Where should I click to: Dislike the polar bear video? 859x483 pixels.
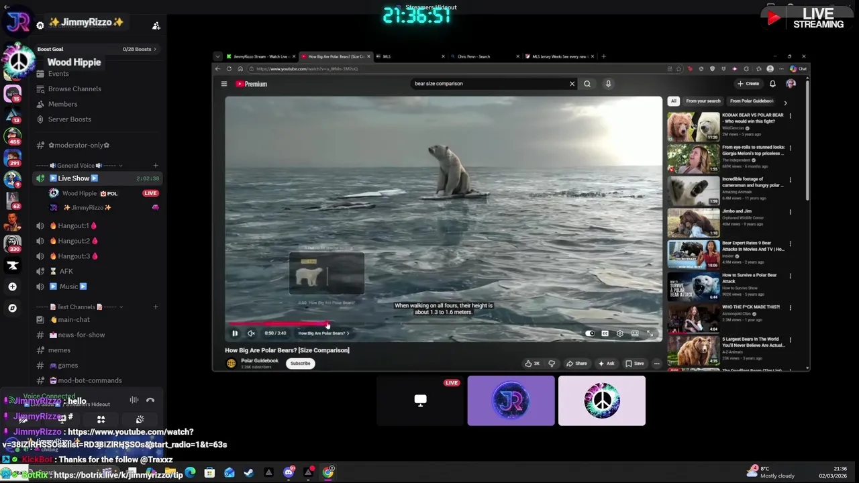[x=552, y=364]
